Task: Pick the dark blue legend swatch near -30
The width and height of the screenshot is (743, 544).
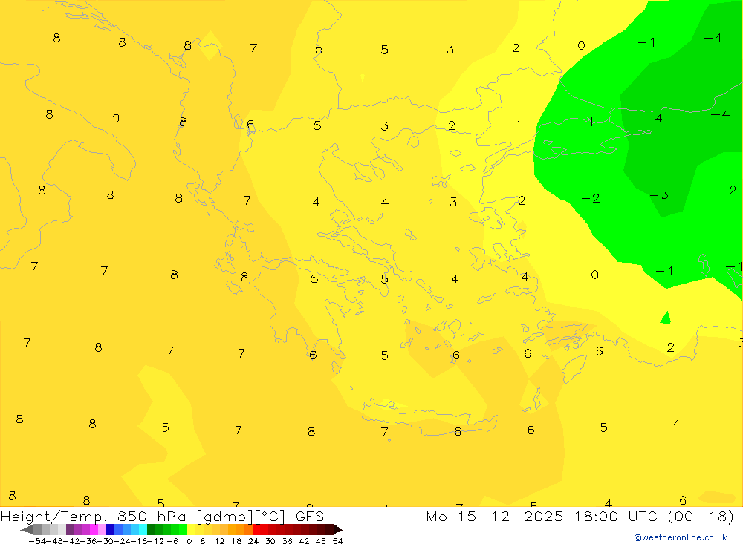Action: (x=111, y=529)
